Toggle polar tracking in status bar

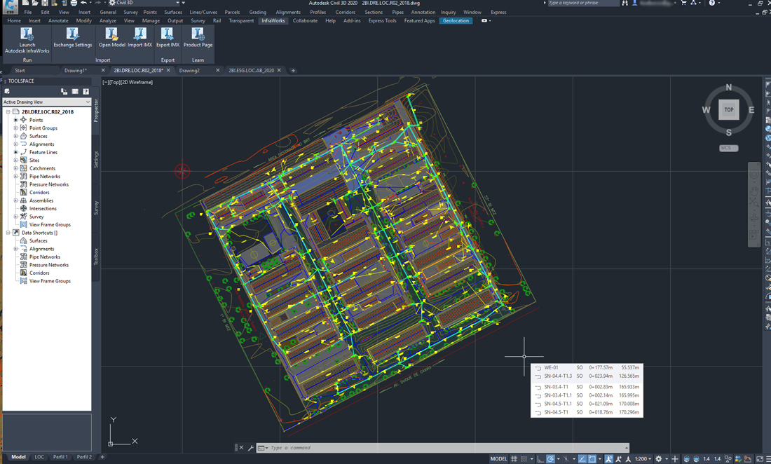[550, 458]
